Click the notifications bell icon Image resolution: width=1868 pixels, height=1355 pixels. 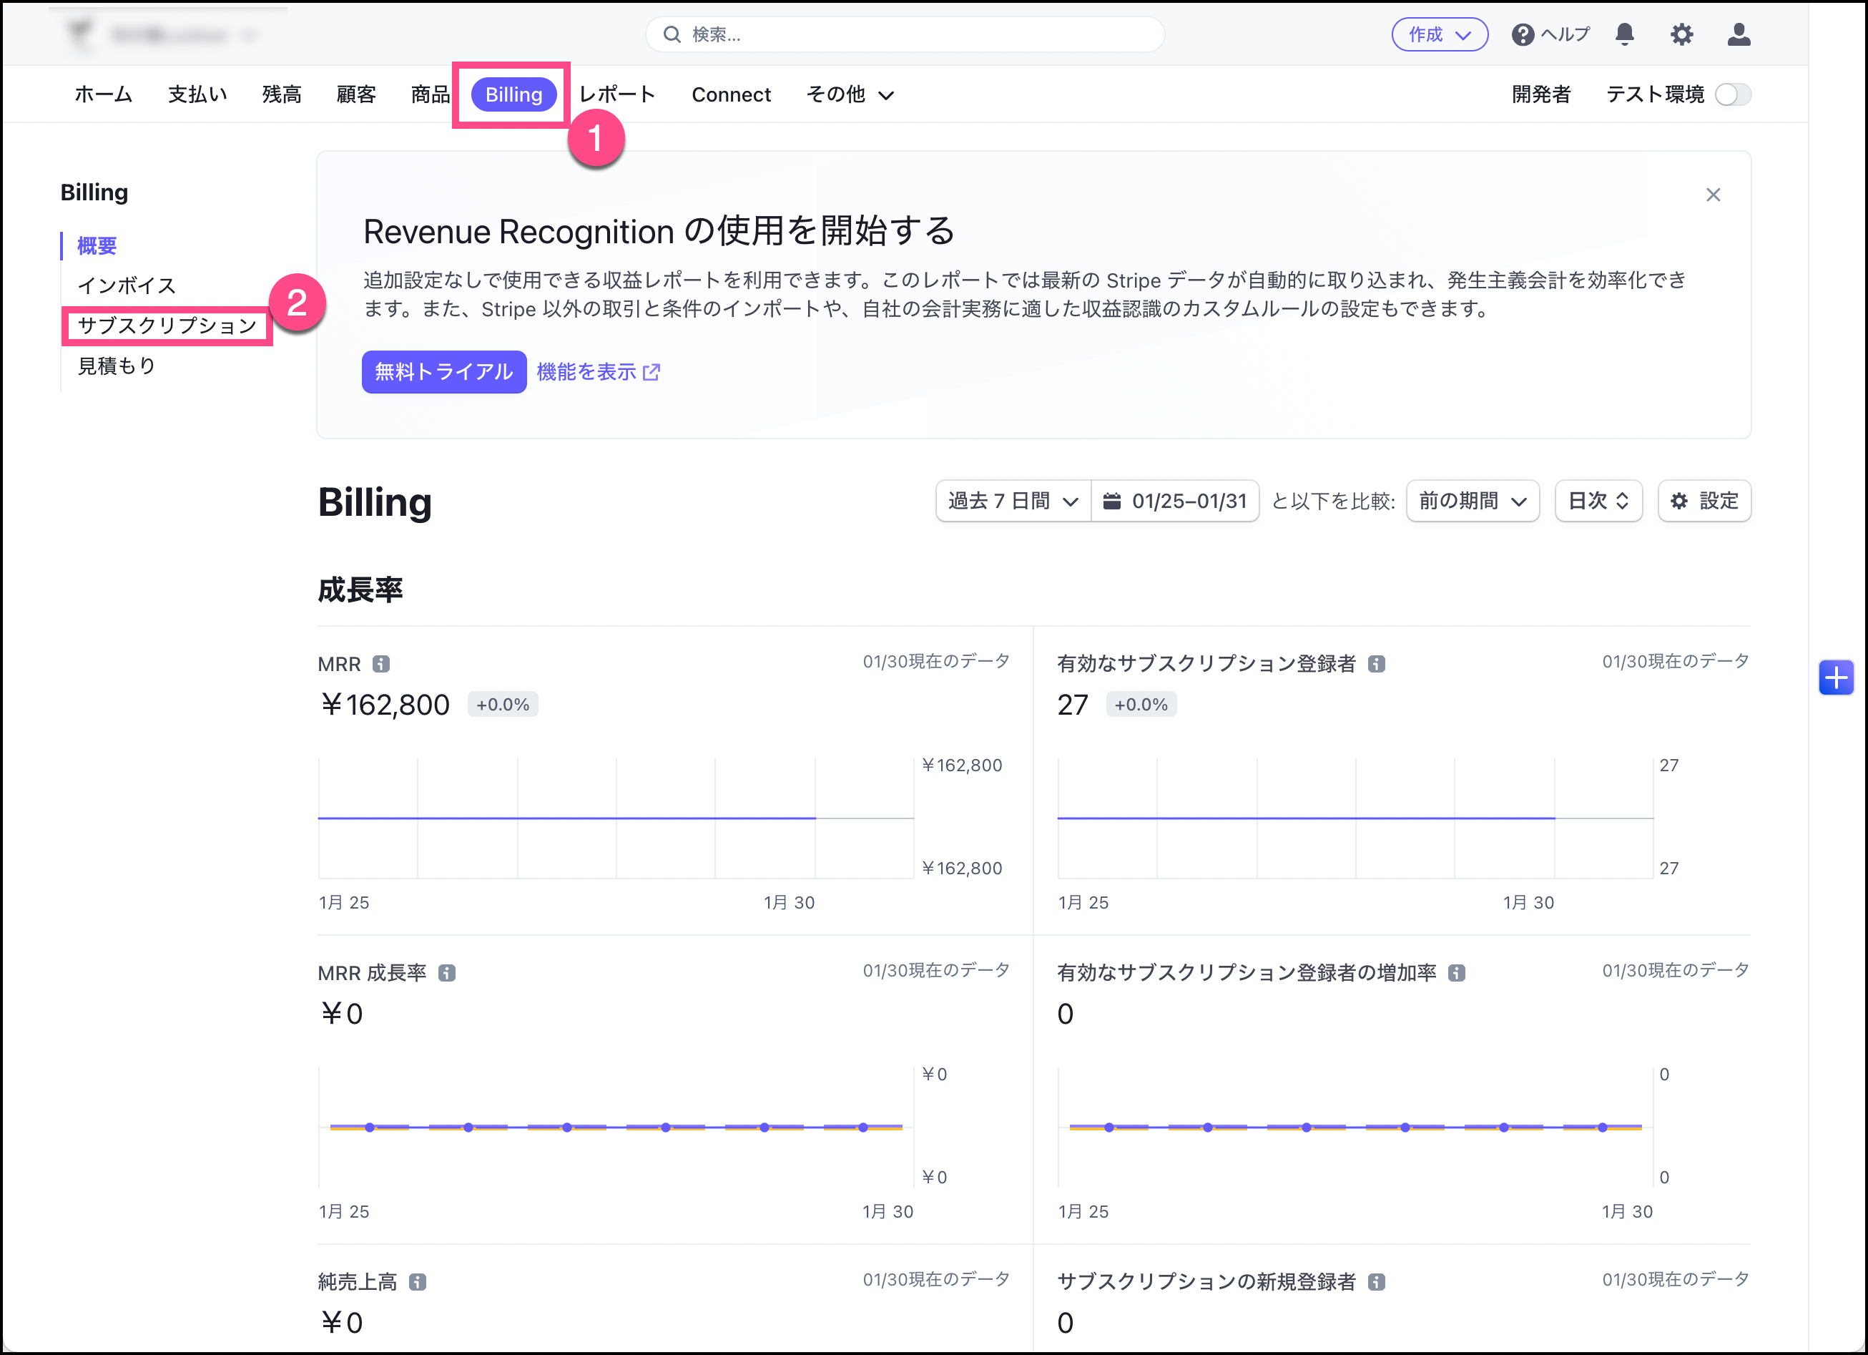pyautogui.click(x=1624, y=34)
